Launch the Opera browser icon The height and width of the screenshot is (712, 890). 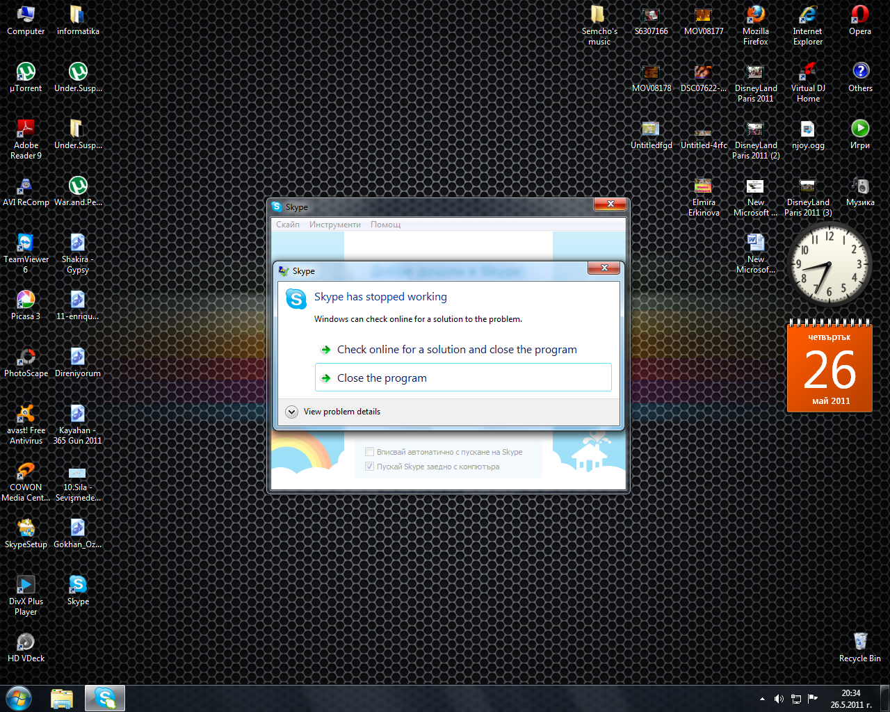coord(860,21)
